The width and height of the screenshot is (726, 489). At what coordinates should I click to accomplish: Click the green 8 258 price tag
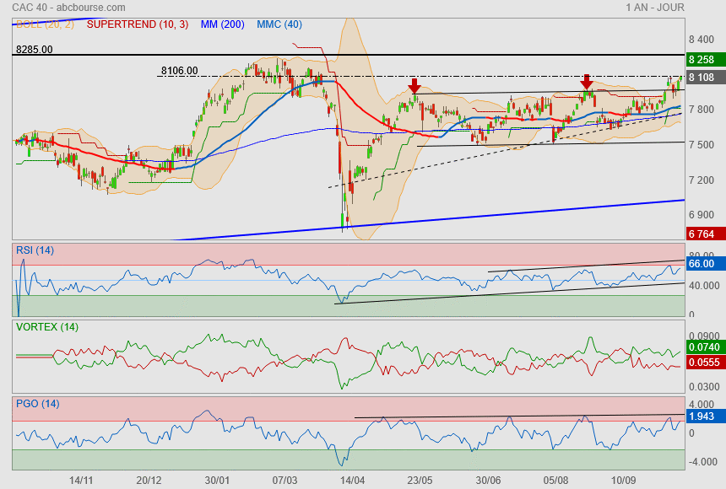[x=702, y=60]
